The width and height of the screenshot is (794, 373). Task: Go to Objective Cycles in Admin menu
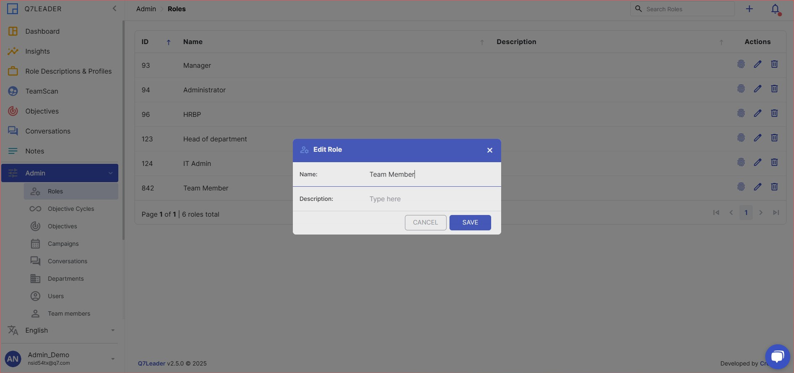pyautogui.click(x=71, y=209)
